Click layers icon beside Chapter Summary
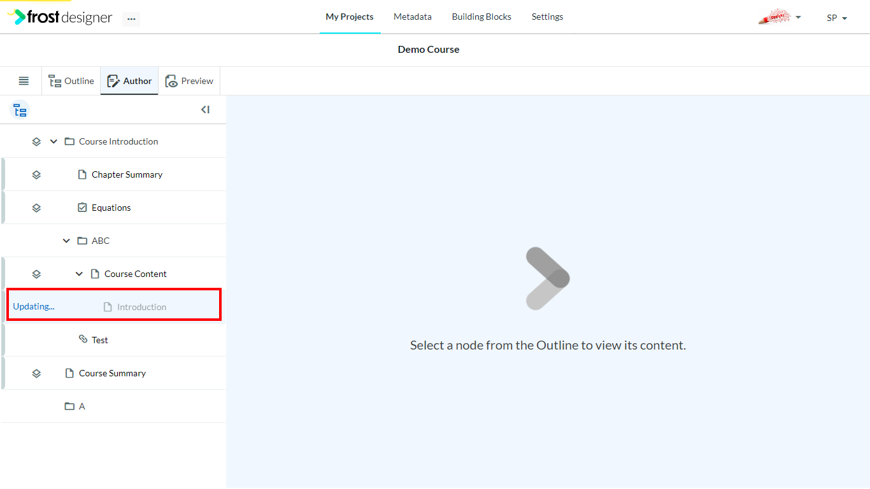 click(x=36, y=174)
